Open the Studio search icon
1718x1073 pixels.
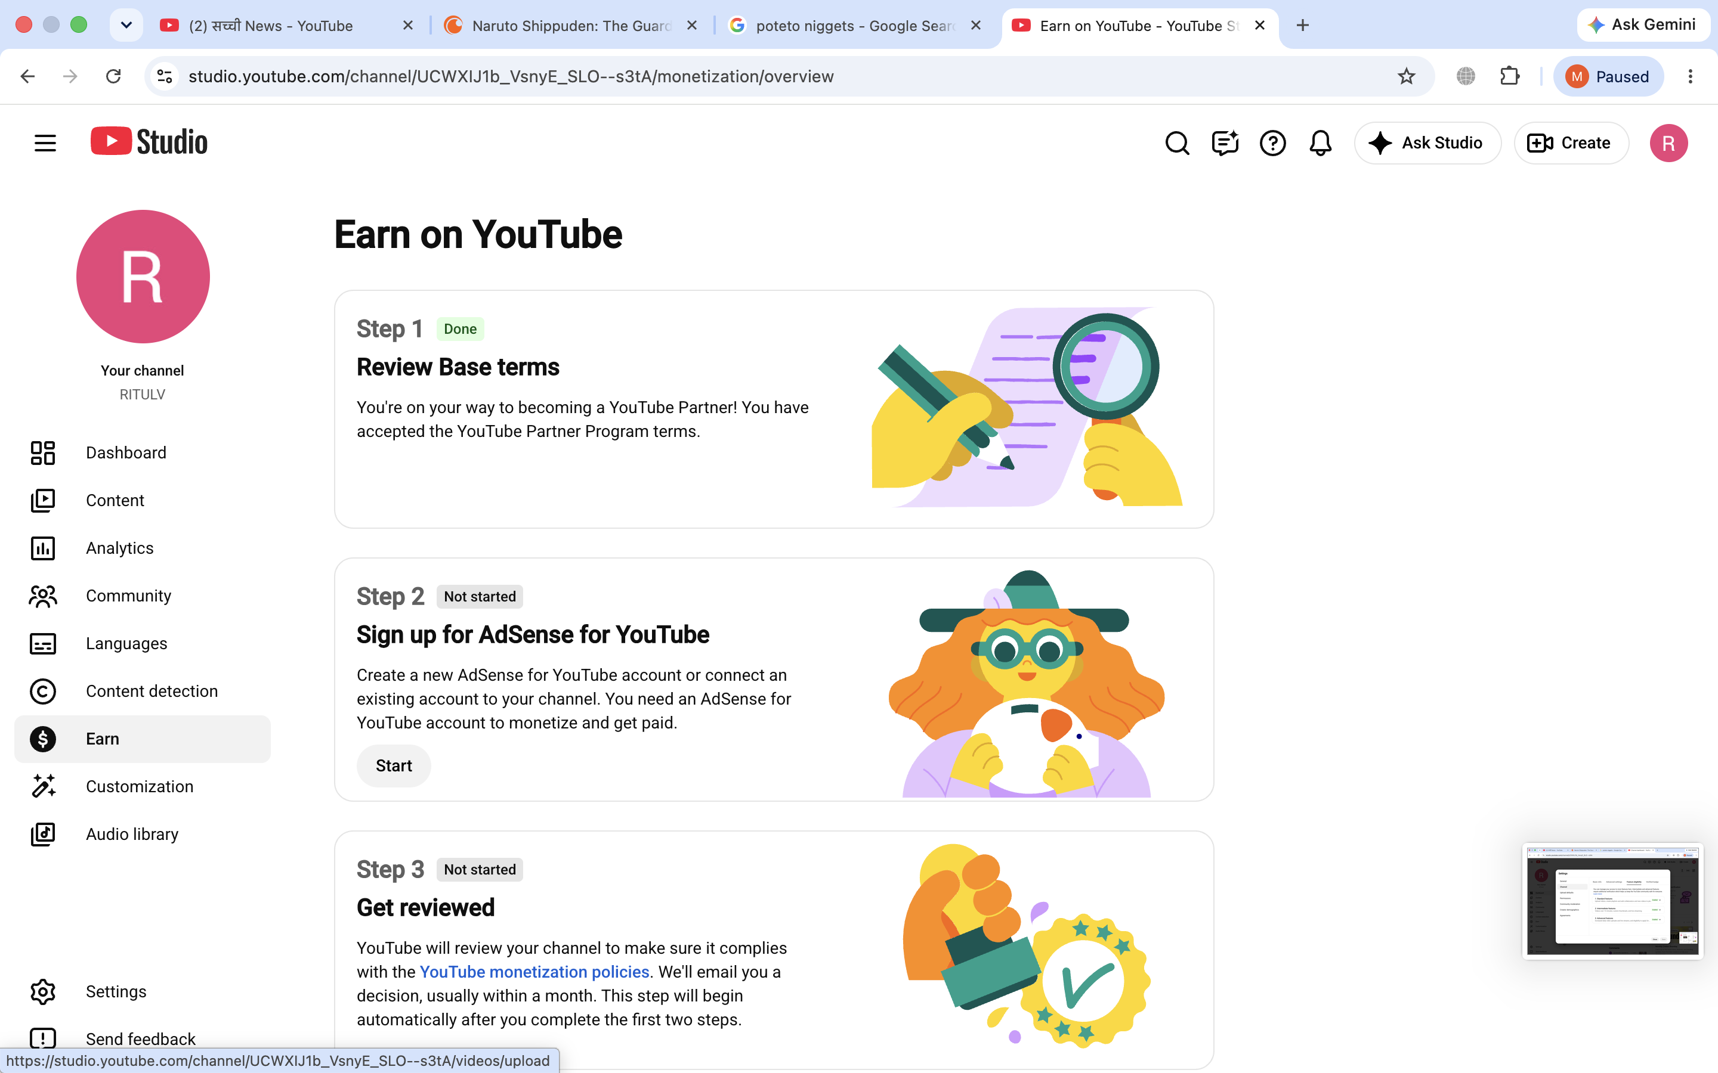(x=1177, y=142)
